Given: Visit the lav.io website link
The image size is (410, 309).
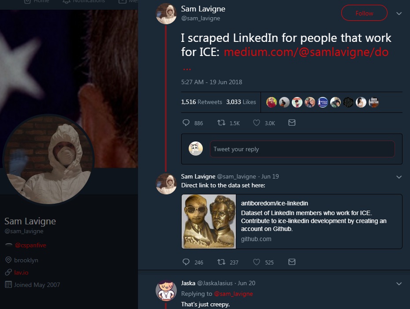Looking at the screenshot, I should pyautogui.click(x=21, y=272).
